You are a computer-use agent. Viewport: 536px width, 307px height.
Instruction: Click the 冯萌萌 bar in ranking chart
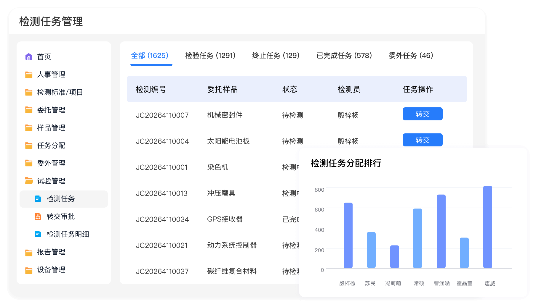coord(394,257)
